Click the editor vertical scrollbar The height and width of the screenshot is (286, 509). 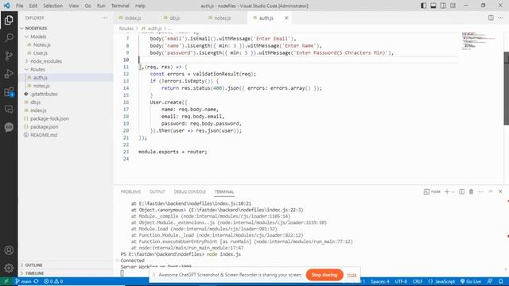point(506,88)
